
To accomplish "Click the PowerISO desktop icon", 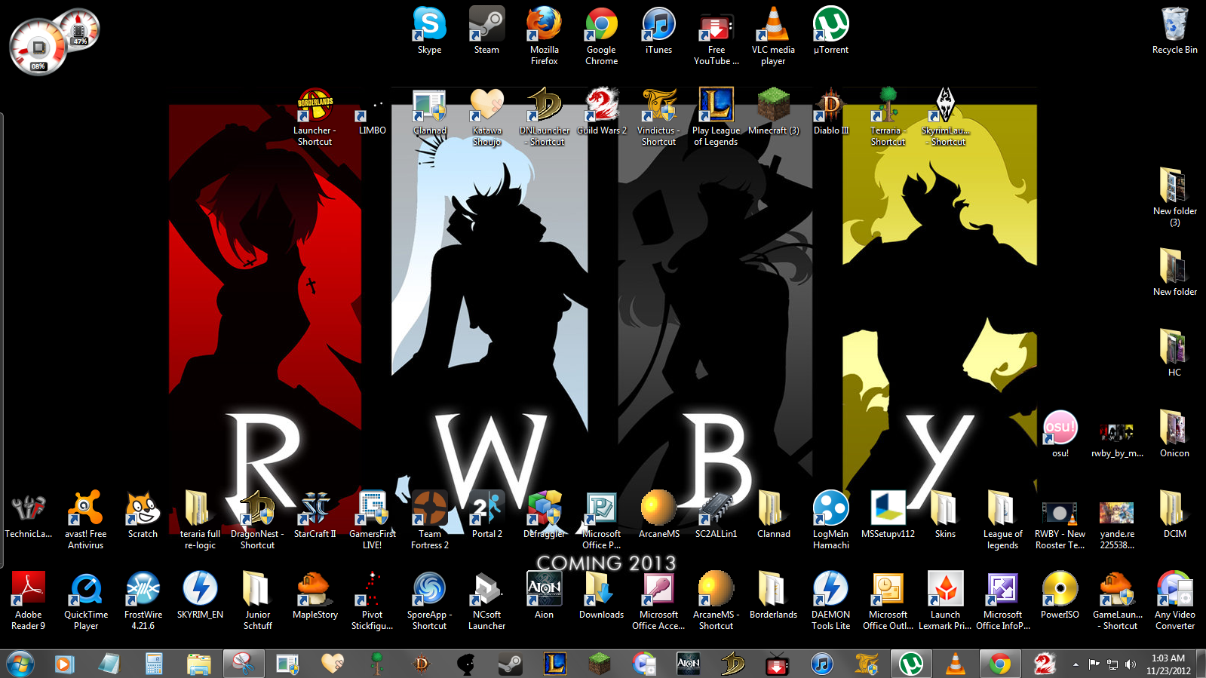I will pos(1060,596).
